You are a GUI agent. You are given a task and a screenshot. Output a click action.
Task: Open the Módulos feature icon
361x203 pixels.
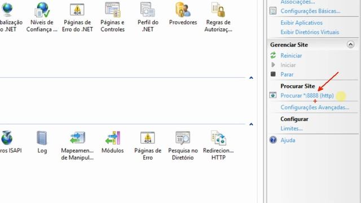[113, 138]
